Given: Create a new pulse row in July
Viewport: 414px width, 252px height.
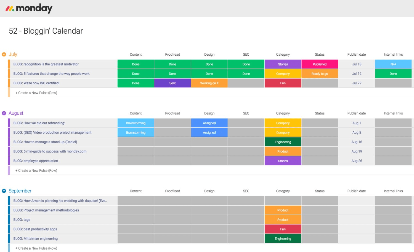Looking at the screenshot, I should pos(36,93).
